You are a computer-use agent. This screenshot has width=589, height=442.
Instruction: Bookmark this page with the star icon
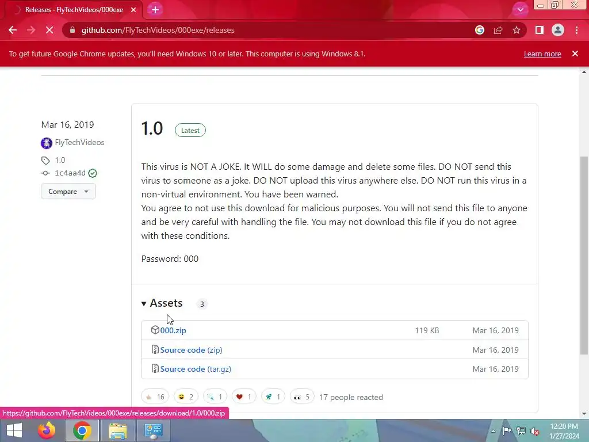(x=517, y=30)
